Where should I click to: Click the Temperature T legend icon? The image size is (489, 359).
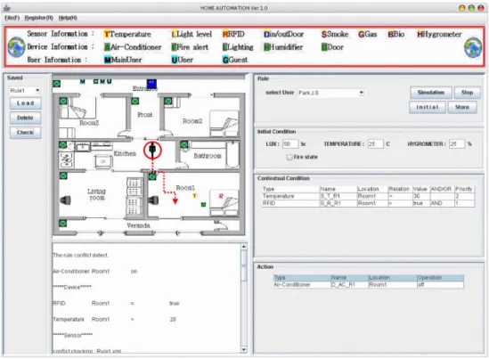click(107, 35)
